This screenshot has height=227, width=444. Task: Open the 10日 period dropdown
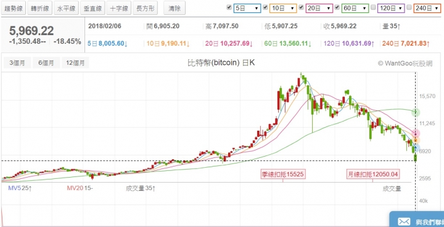tap(283, 9)
